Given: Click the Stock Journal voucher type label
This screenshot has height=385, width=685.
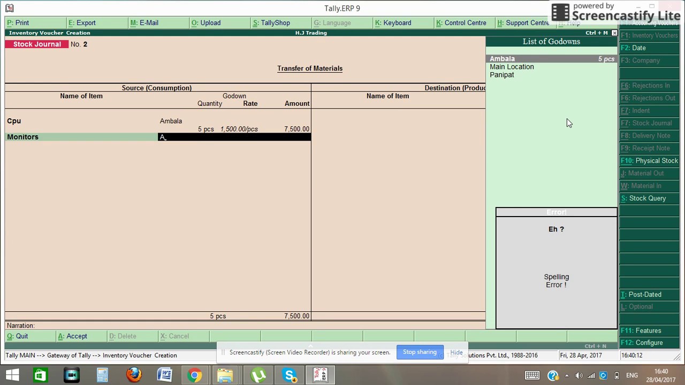Looking at the screenshot, I should (x=37, y=44).
